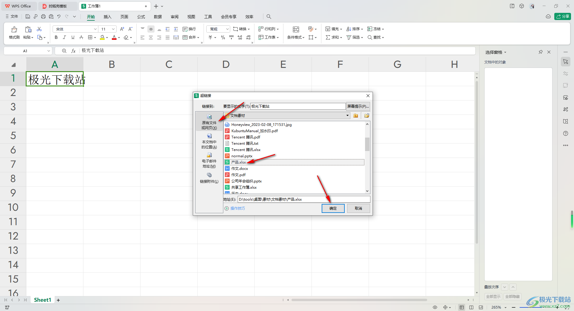Screen dimensions: 574x311
Task: Click the Borders icon
Action: 90,37
